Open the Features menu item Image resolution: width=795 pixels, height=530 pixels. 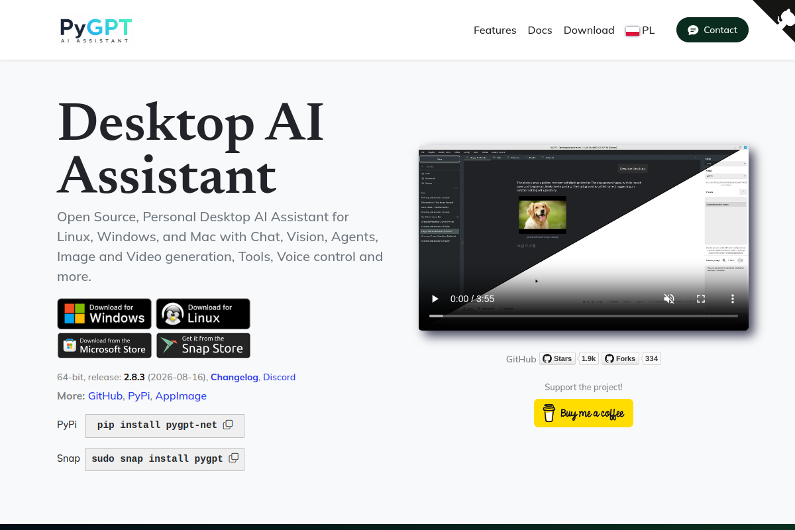pyautogui.click(x=495, y=30)
